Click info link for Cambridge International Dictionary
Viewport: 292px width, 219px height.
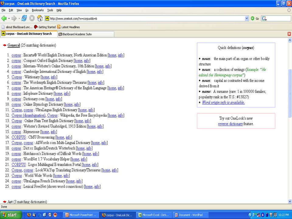tap(100, 72)
